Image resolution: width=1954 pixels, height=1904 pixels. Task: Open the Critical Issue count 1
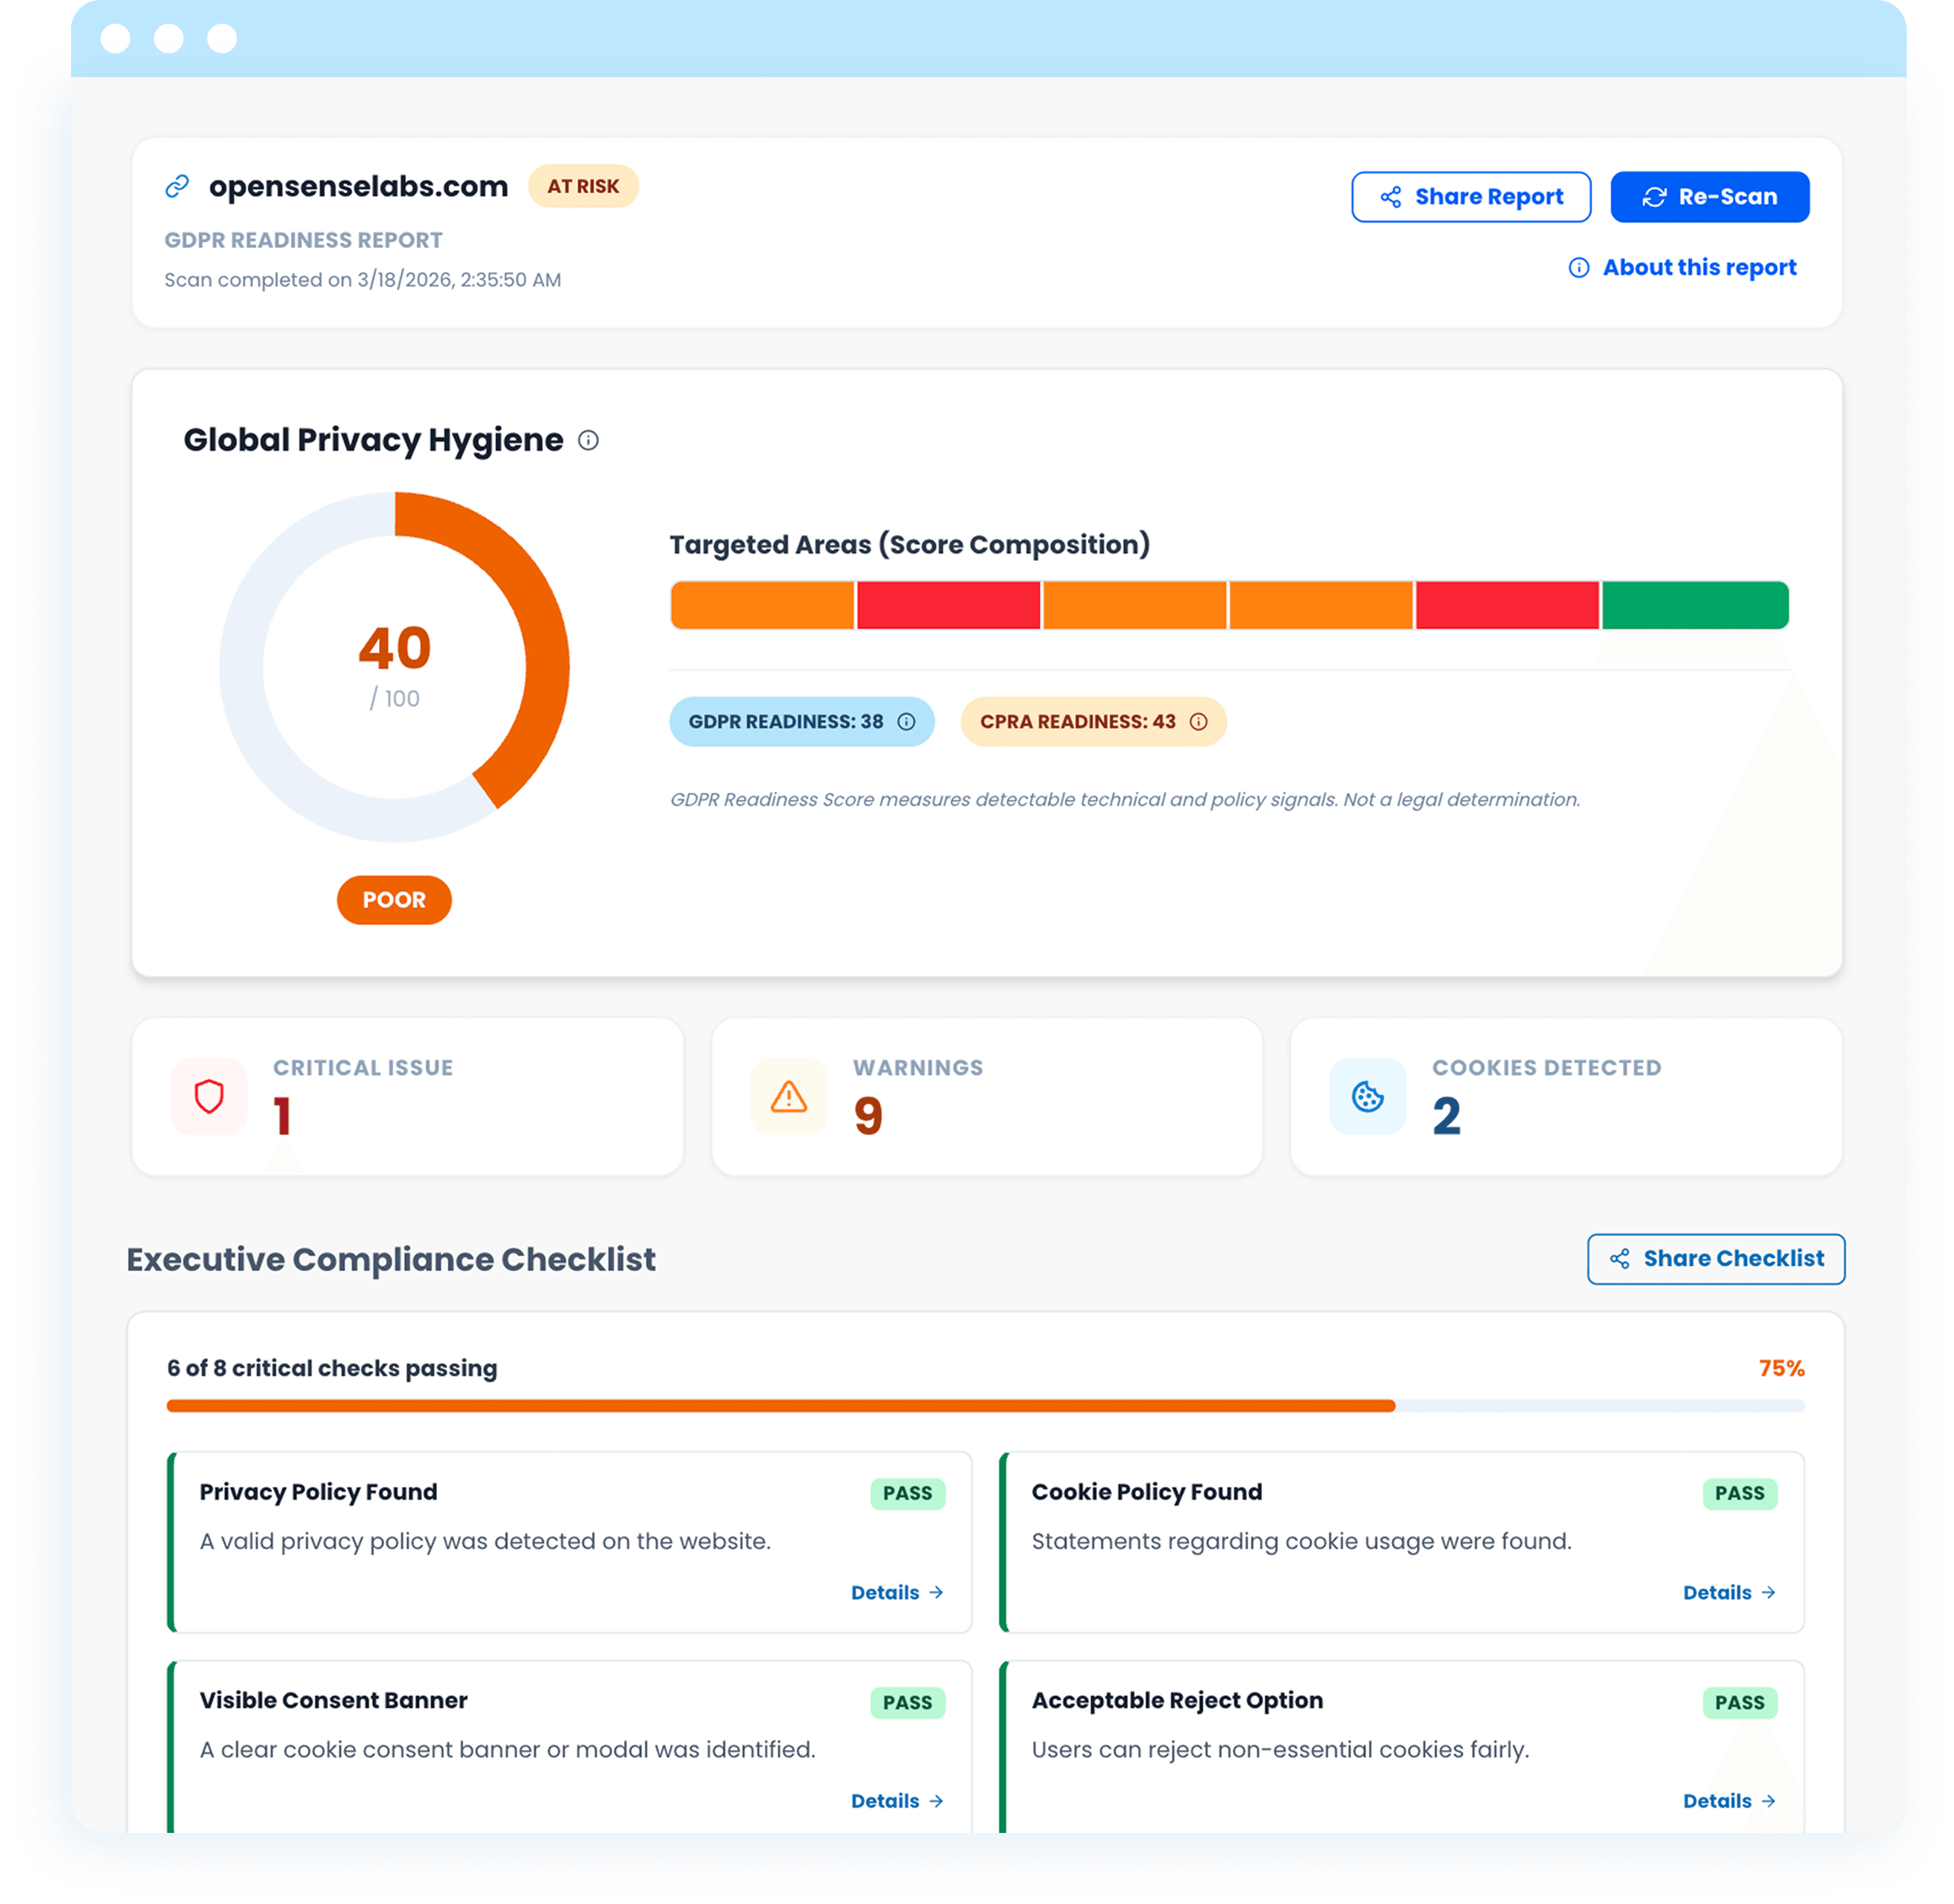click(x=283, y=1115)
